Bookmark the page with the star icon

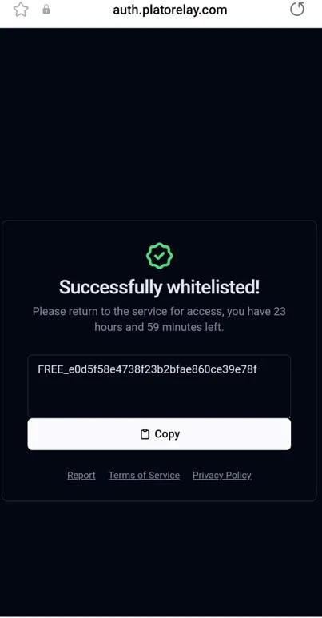pos(21,10)
